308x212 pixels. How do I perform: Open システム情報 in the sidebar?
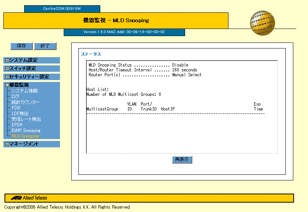tap(25, 91)
